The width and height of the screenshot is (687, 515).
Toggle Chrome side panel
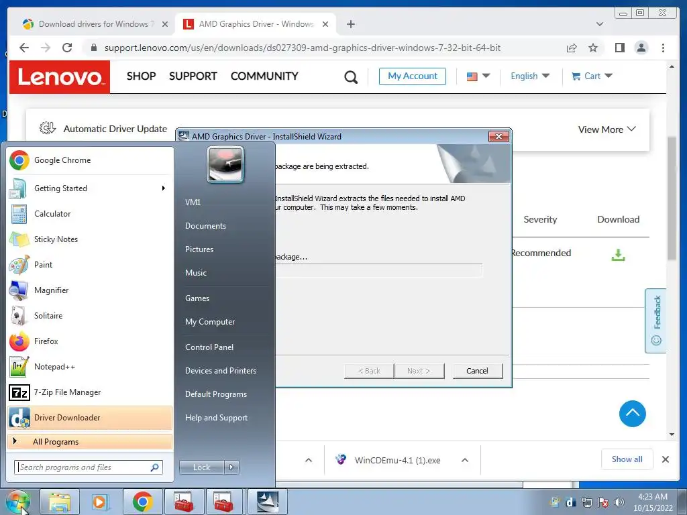click(x=619, y=48)
